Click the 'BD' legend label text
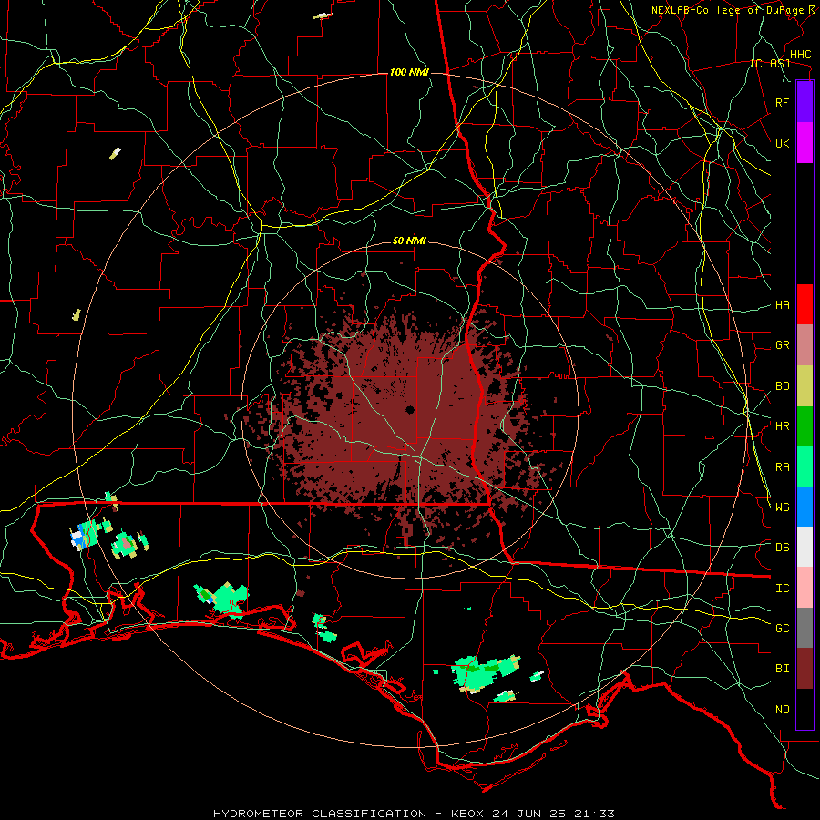The width and height of the screenshot is (820, 820). click(x=782, y=386)
